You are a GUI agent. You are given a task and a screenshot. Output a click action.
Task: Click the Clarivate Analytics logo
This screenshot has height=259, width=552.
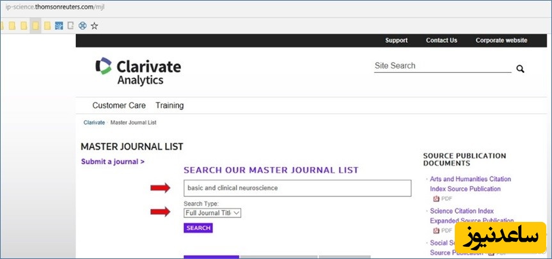click(138, 71)
